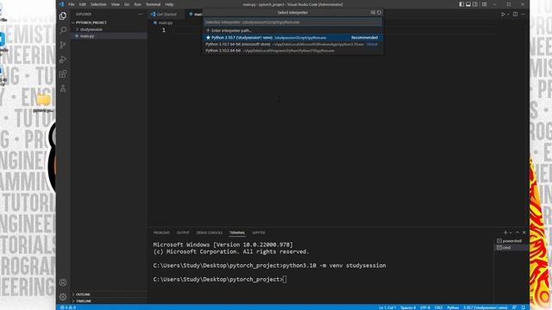Viewport: 552px width, 310px height.
Task: Open the File menu
Action: (72, 4)
